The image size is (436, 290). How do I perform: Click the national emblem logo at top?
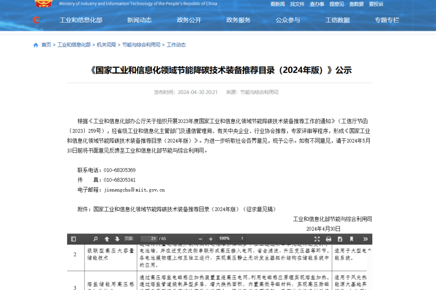coord(43,3)
